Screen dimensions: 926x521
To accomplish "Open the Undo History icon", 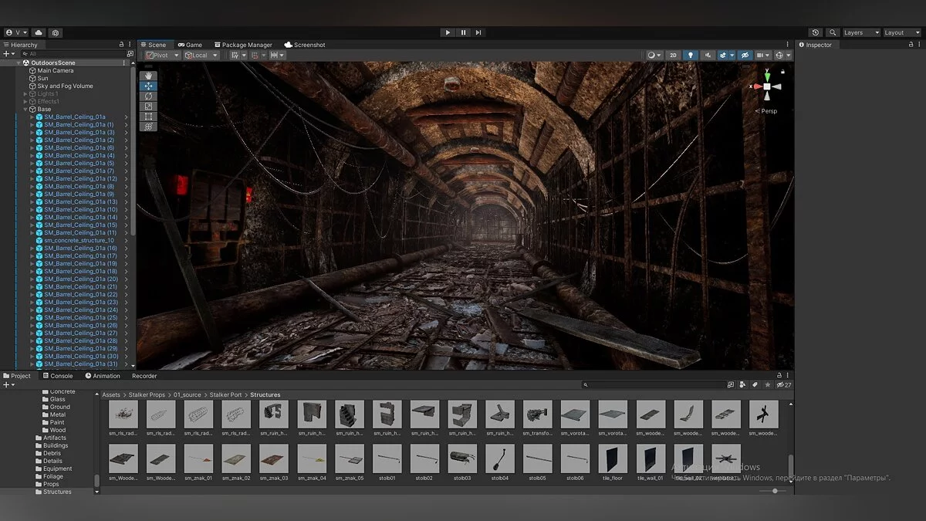I will tap(816, 32).
